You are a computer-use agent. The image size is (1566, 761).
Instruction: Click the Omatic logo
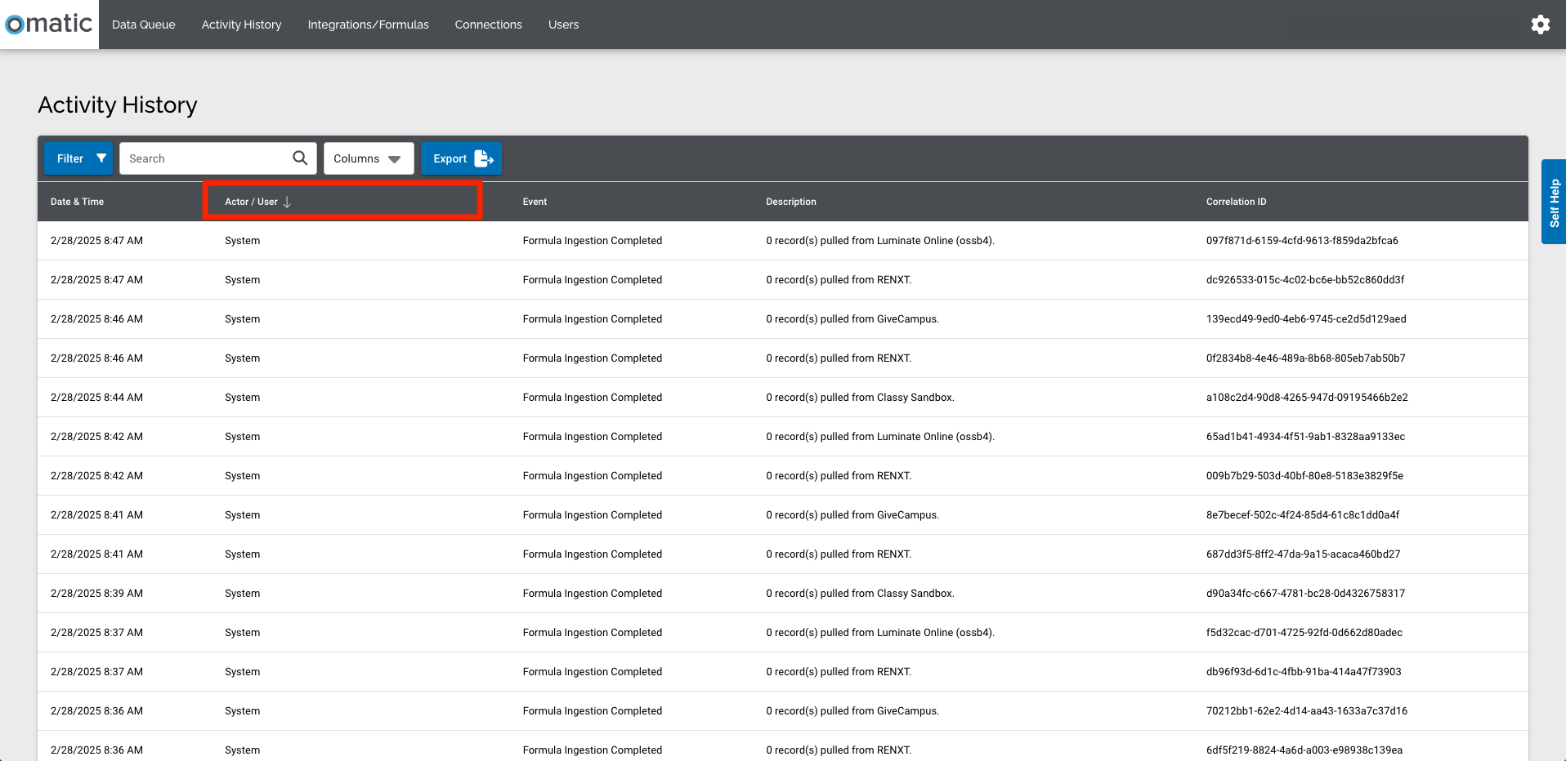[48, 24]
